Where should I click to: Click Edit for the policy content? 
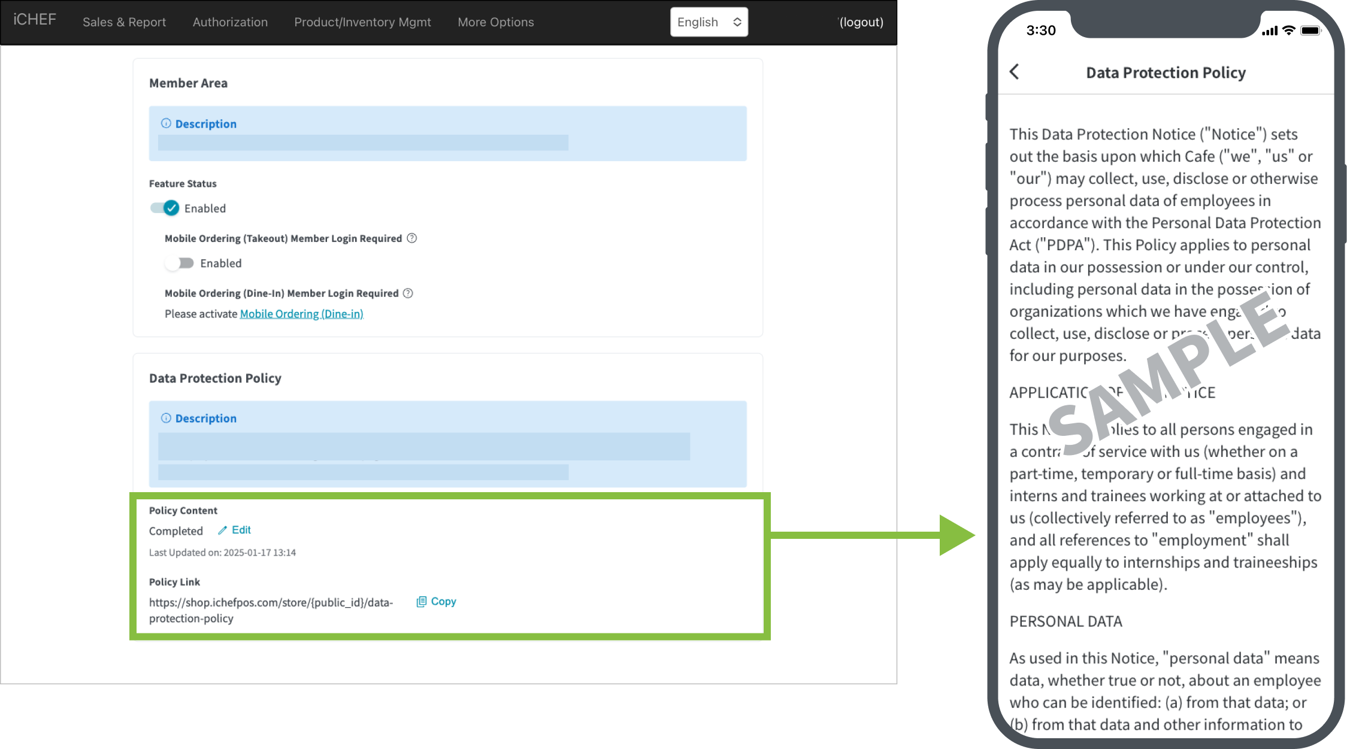click(x=241, y=530)
